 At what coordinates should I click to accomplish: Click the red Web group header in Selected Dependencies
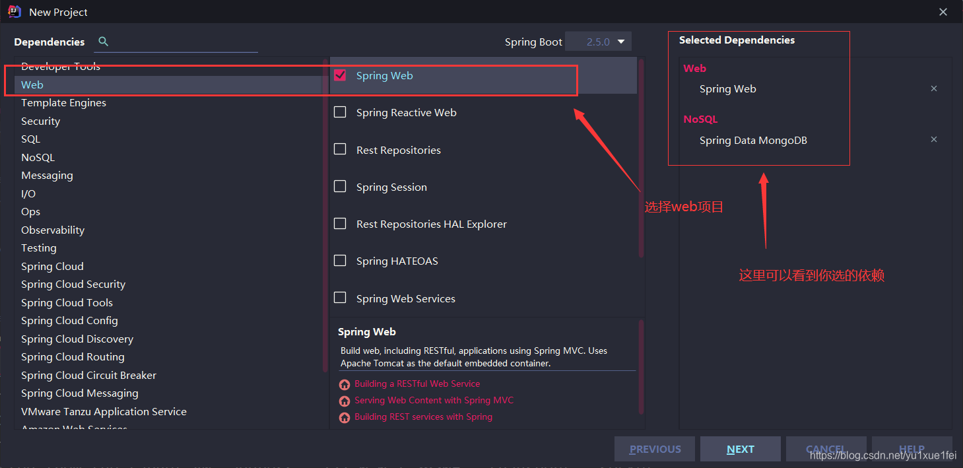[x=695, y=68]
